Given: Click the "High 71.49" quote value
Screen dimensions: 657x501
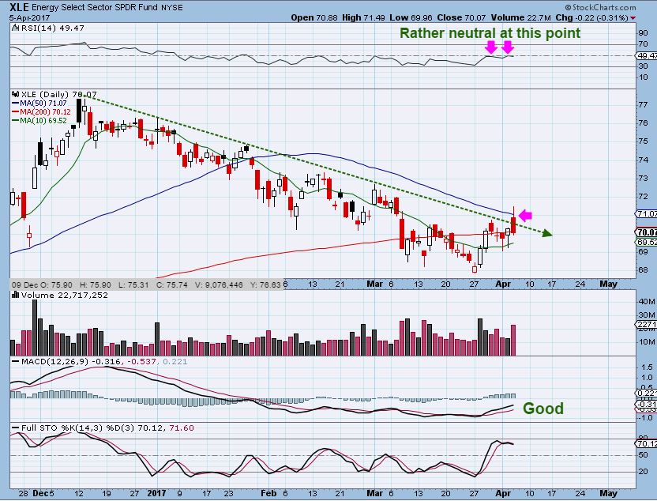Looking at the screenshot, I should pyautogui.click(x=364, y=17).
